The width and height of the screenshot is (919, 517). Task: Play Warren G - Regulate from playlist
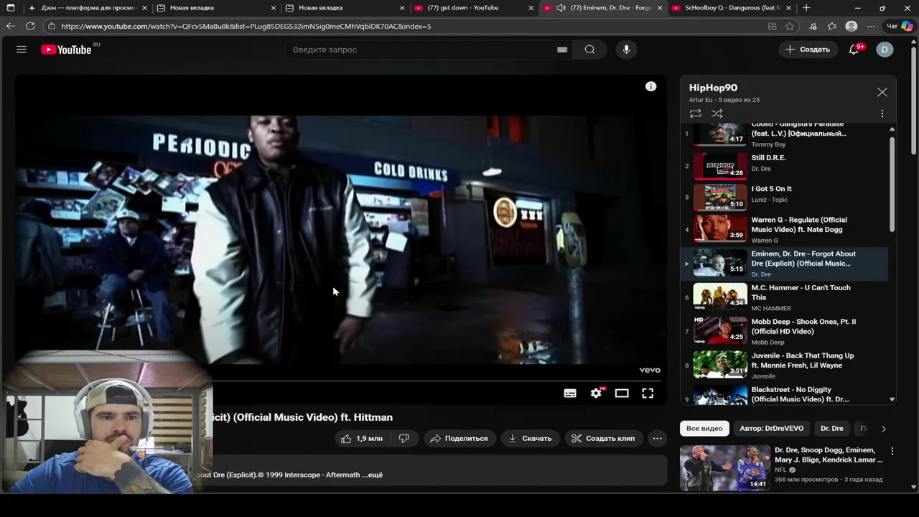(x=784, y=230)
